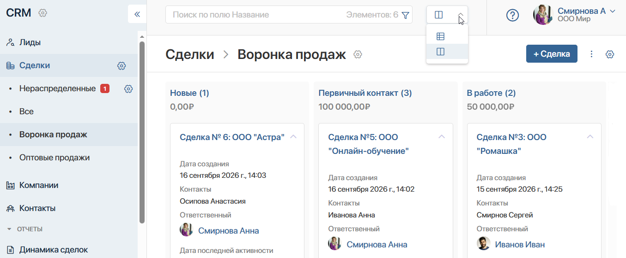
Task: Click the kanban view icon in view switcher
Action: click(439, 15)
